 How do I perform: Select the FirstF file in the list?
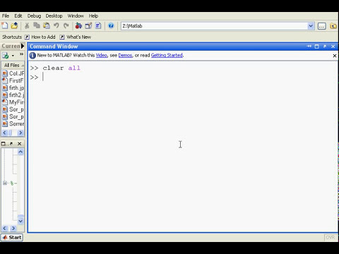(x=13, y=80)
